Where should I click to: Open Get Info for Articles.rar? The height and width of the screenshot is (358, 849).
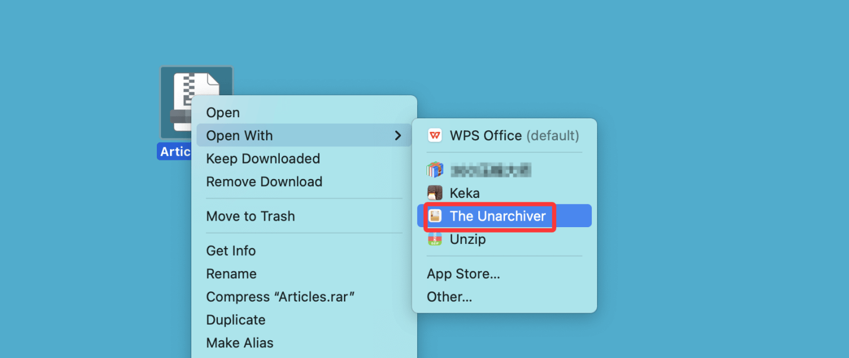coord(231,250)
